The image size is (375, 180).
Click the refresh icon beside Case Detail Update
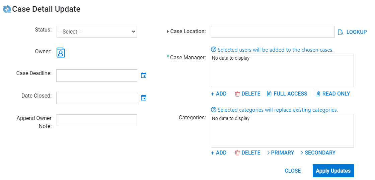pos(7,9)
